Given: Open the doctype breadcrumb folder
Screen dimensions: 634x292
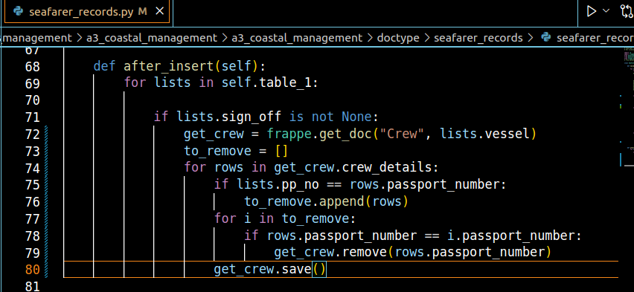Looking at the screenshot, I should click(398, 38).
